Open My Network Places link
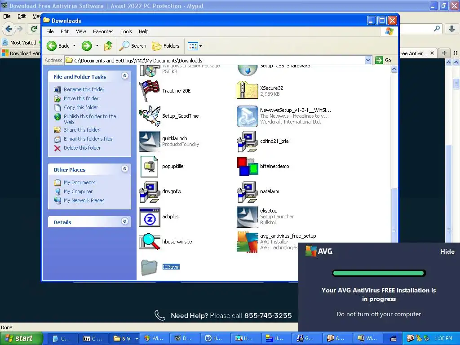 (84, 201)
